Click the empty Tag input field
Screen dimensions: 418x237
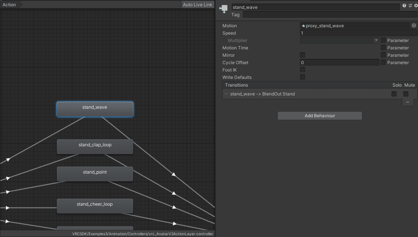click(x=330, y=15)
